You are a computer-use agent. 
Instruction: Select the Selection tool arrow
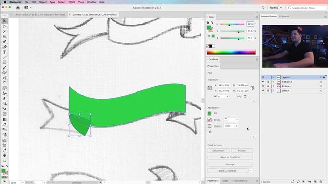[5, 21]
